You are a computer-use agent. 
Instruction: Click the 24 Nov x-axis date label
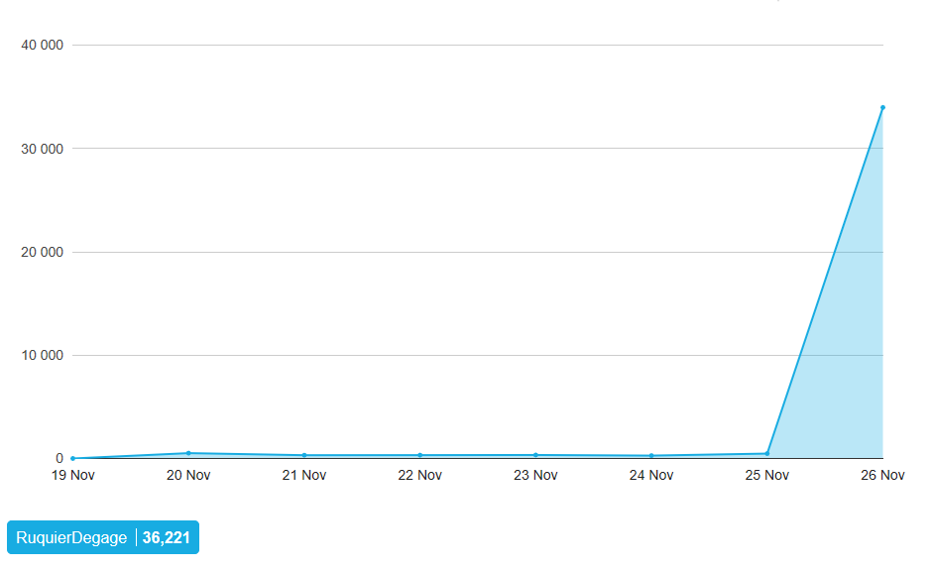[x=651, y=475]
